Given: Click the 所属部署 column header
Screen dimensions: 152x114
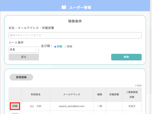Looking at the screenshot, I should click(114, 94).
